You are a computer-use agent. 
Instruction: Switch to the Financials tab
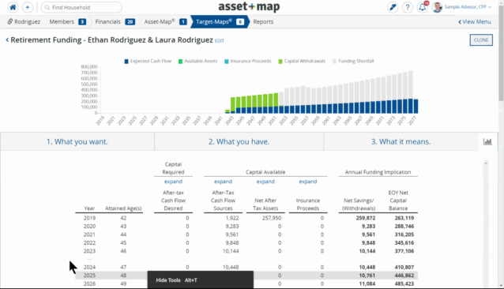point(115,21)
